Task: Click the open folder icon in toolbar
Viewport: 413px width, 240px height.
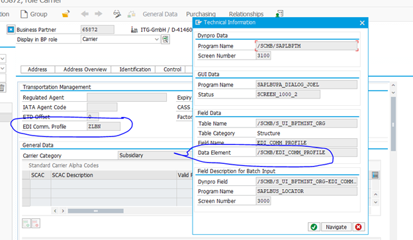Action: click(x=66, y=14)
